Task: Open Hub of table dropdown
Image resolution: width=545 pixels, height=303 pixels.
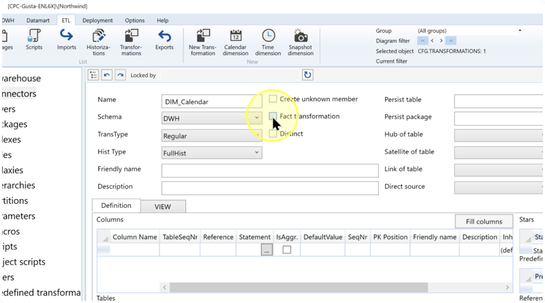Action: 499,135
